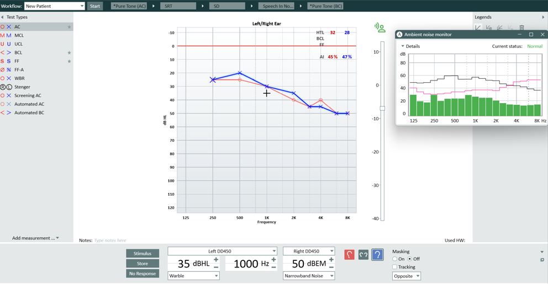548x284 pixels.
Task: Click the pop-out icon at control bar edge
Action: pyautogui.click(x=542, y=260)
